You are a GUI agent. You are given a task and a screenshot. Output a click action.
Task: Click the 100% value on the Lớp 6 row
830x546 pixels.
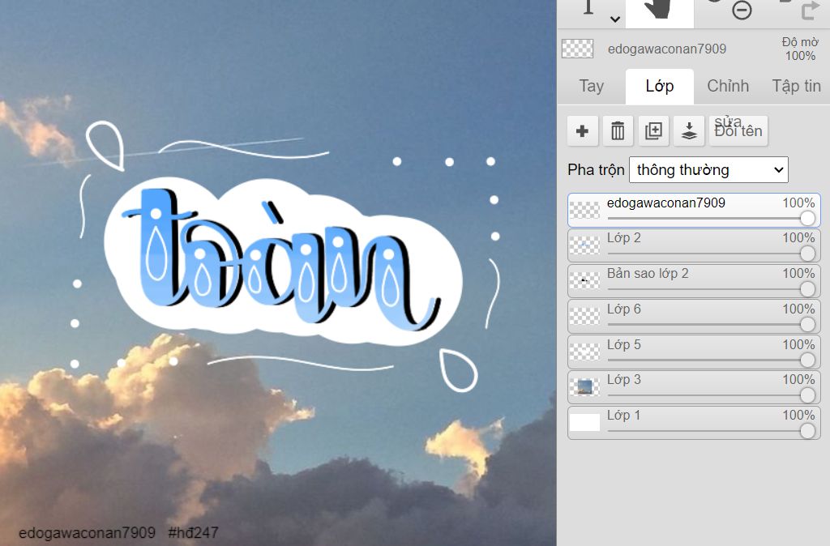(x=798, y=309)
